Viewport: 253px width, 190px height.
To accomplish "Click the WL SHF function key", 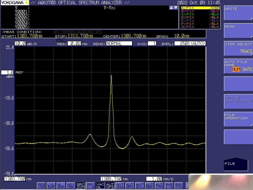I will tap(61, 185).
